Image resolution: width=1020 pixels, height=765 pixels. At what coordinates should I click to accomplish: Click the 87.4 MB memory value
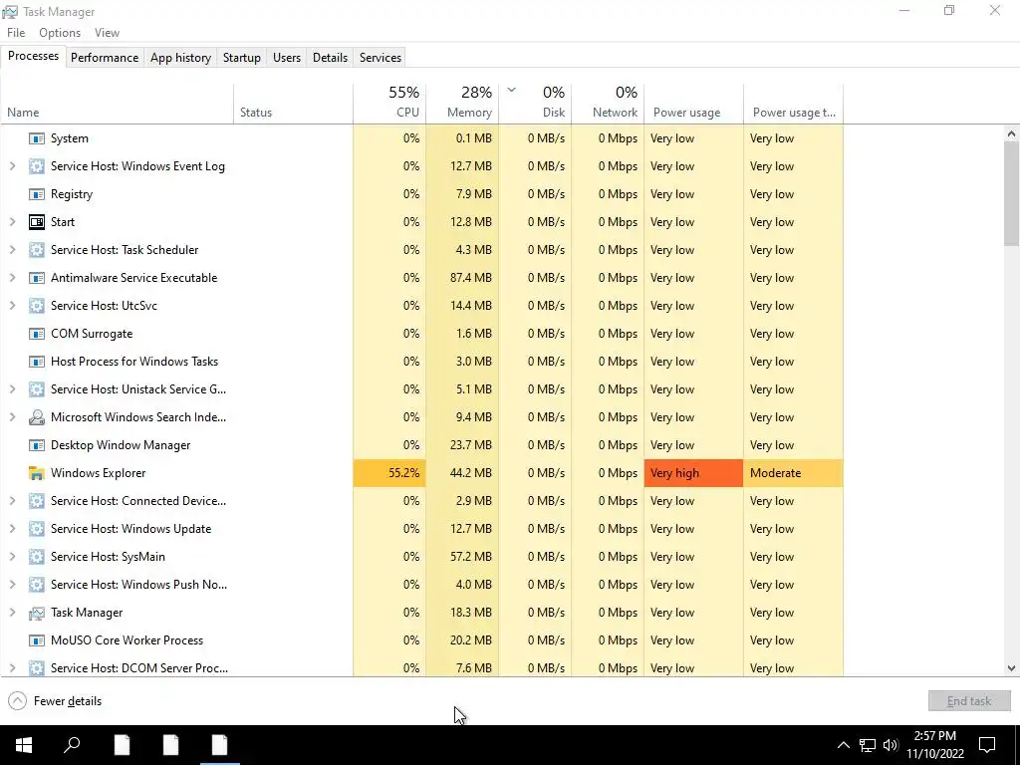click(x=471, y=278)
